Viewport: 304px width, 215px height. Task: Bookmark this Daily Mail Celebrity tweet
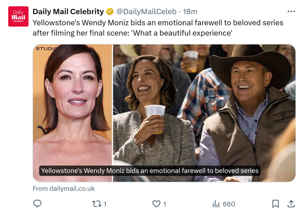[275, 204]
